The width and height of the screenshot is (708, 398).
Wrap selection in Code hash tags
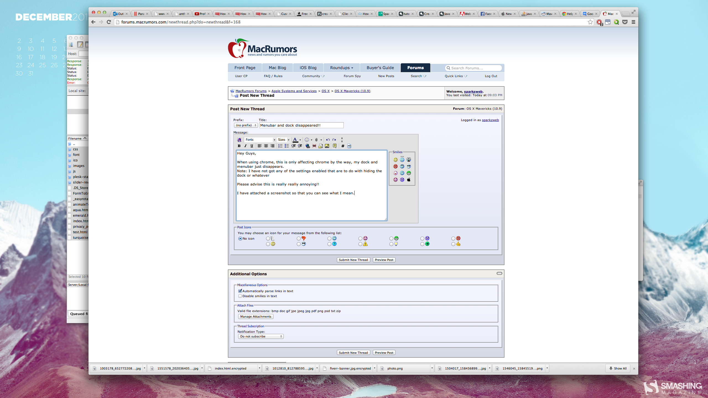343,146
